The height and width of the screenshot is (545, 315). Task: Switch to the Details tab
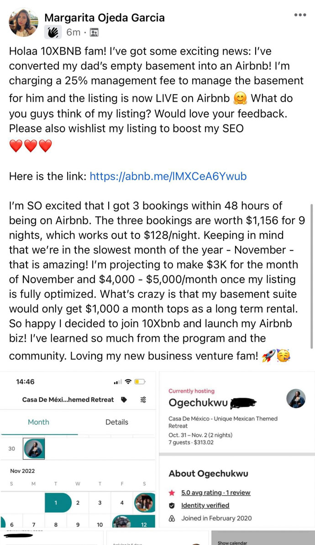click(x=117, y=422)
